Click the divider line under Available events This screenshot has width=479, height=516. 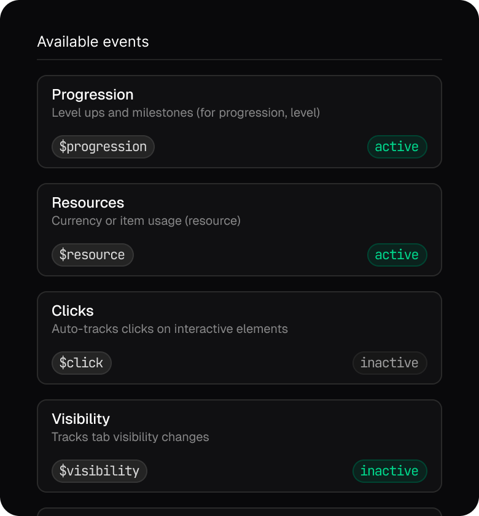(240, 60)
